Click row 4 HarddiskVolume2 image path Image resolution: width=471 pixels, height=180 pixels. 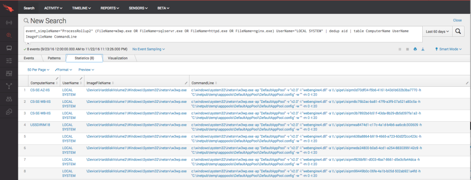pos(136,125)
